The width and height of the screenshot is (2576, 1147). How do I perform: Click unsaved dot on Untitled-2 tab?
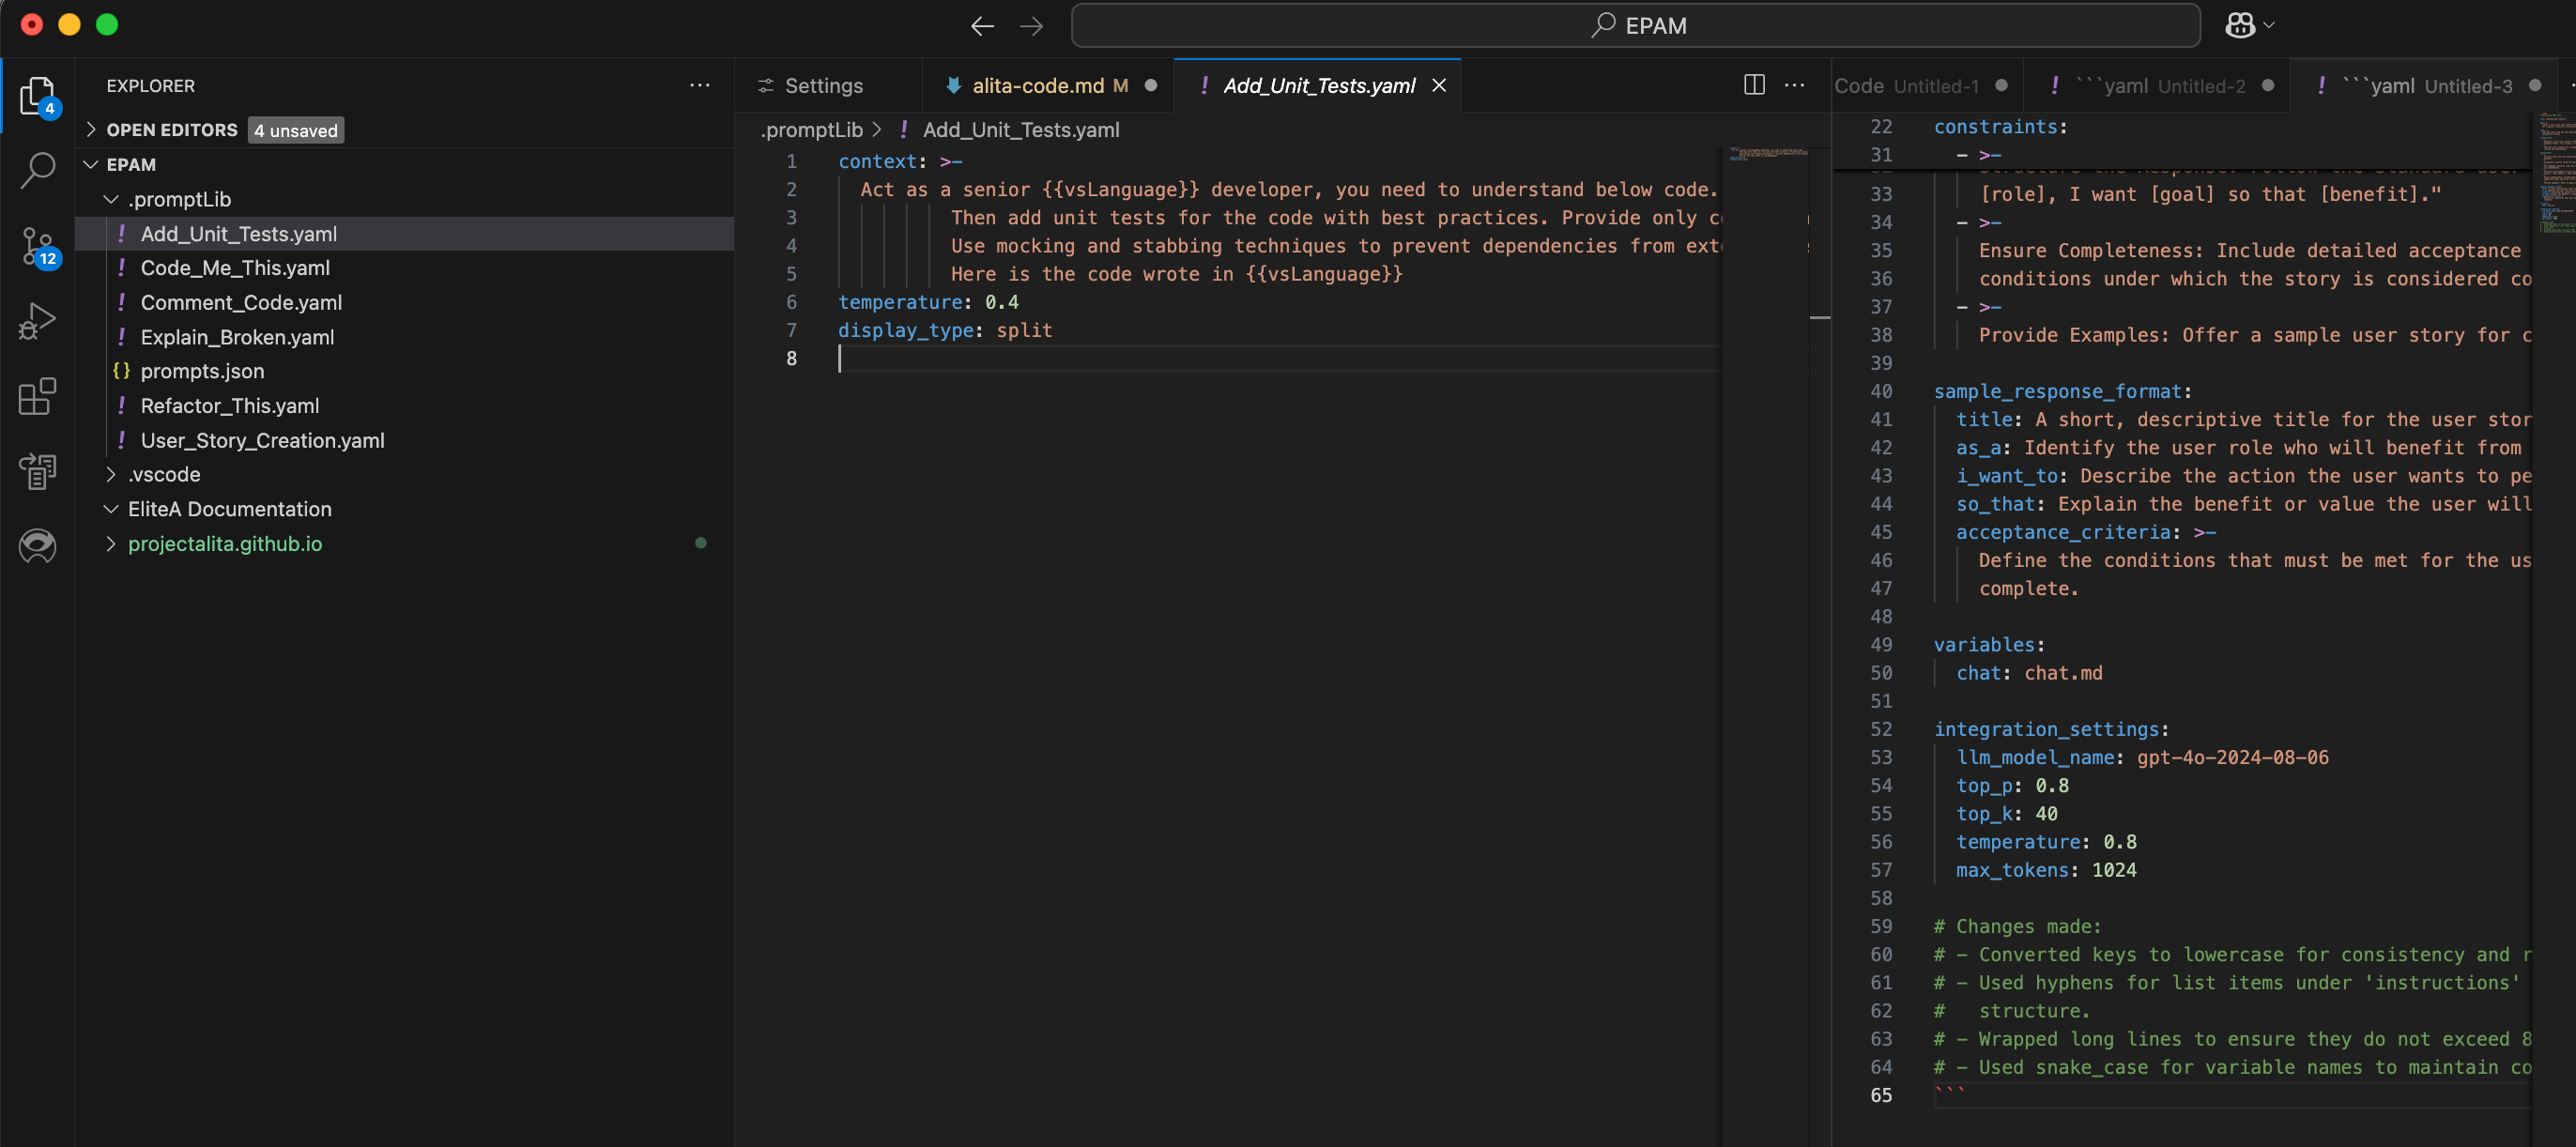coord(2267,86)
